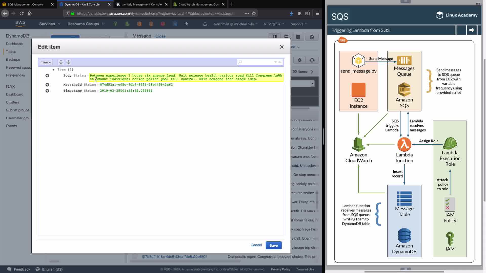Click the plus icon beside MessageId

click(x=47, y=85)
